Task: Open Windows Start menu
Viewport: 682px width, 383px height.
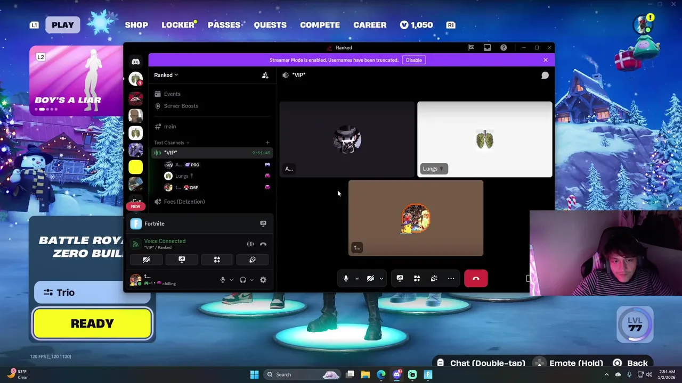Action: click(254, 374)
